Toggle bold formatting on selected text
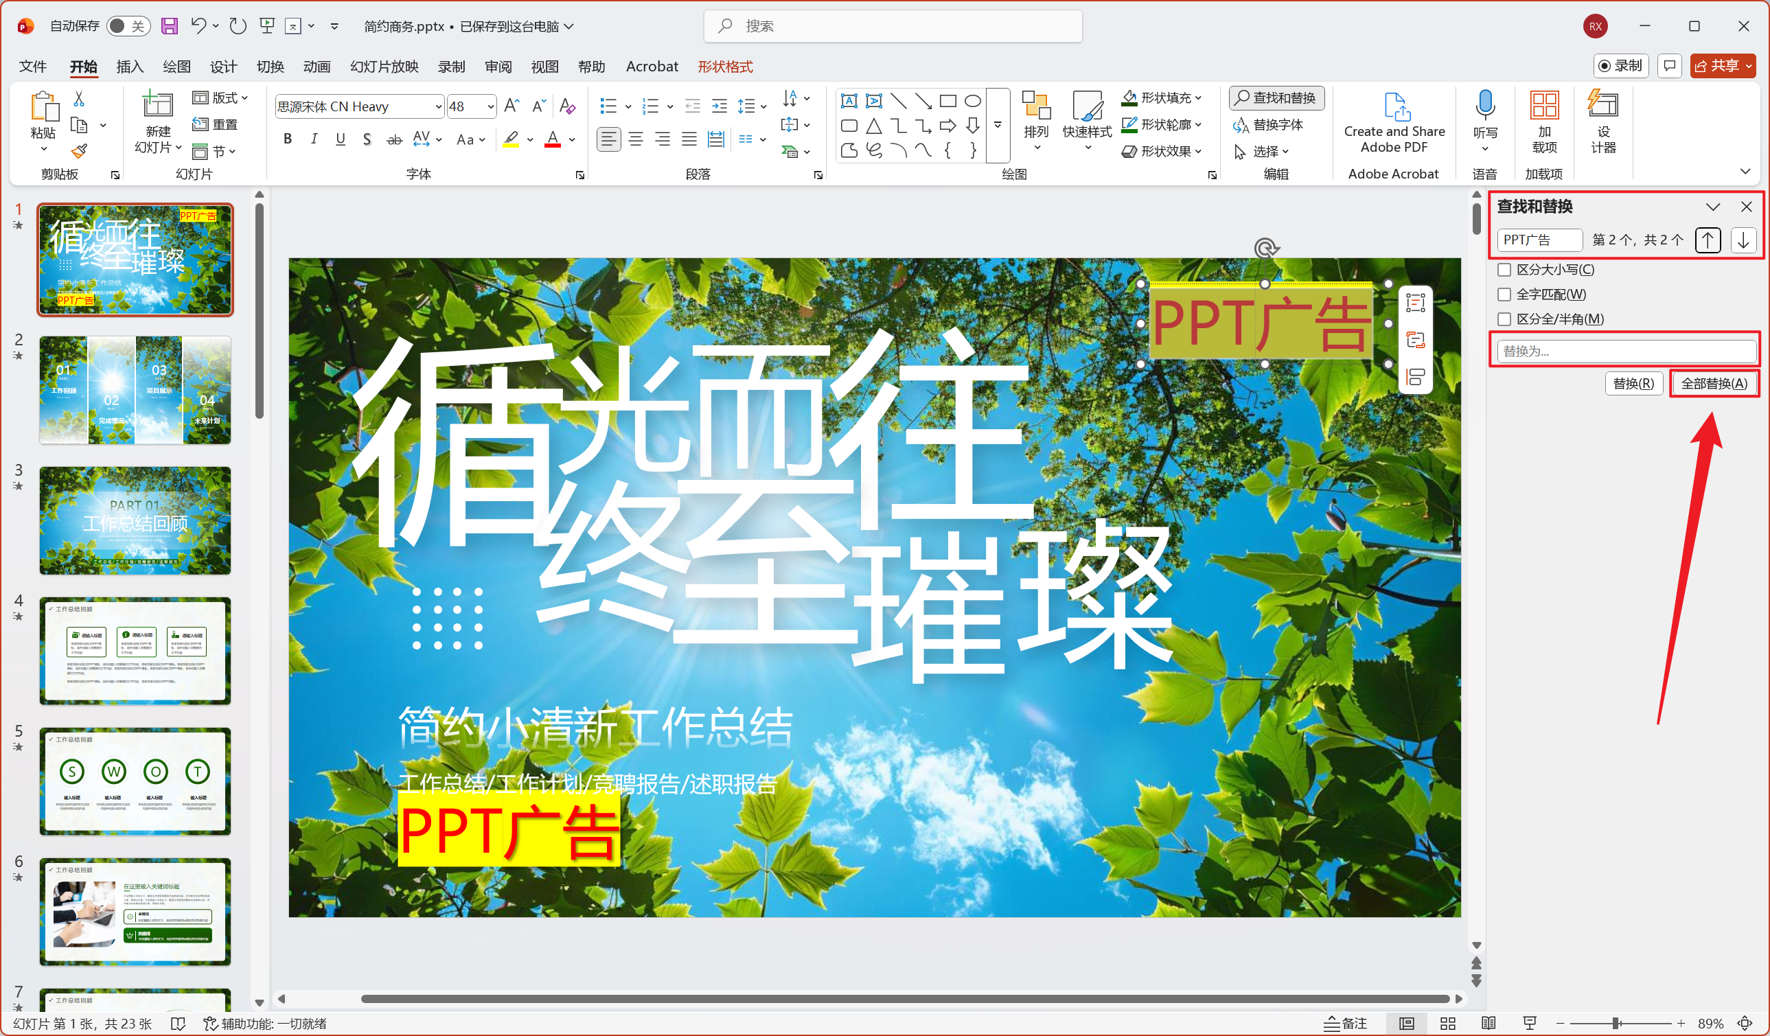The height and width of the screenshot is (1036, 1770). (x=286, y=139)
